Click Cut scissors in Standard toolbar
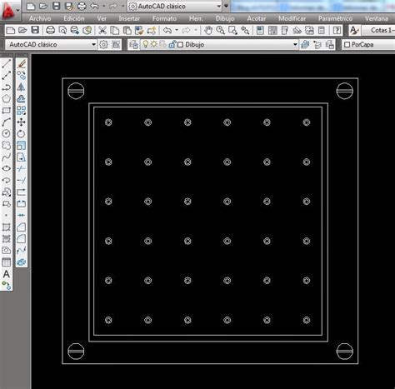The width and height of the screenshot is (395, 389). 102,30
